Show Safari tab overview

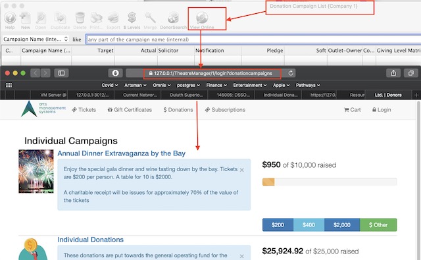[x=410, y=73]
